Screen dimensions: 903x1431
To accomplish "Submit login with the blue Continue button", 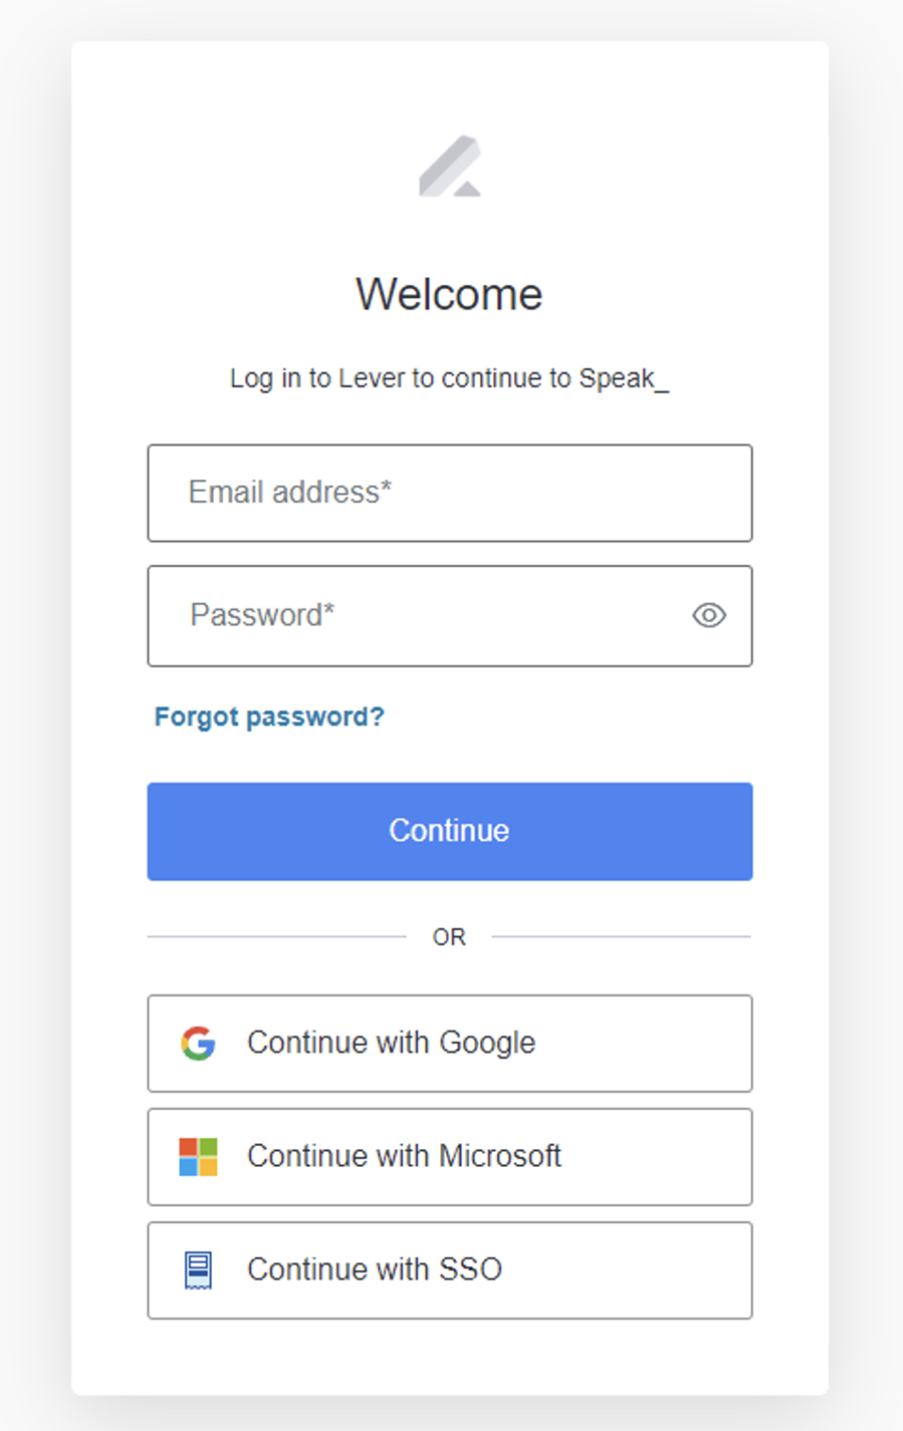I will (450, 831).
